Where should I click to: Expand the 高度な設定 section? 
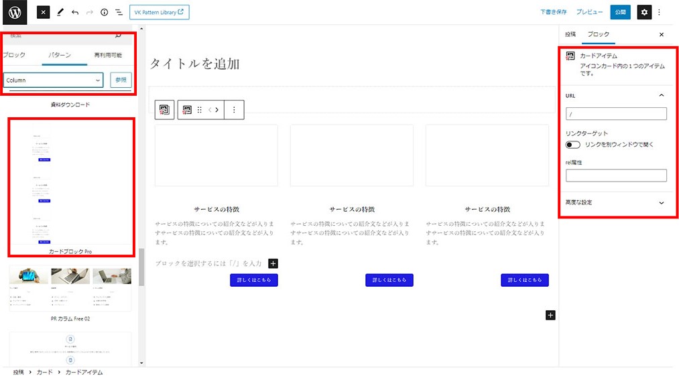(x=661, y=202)
